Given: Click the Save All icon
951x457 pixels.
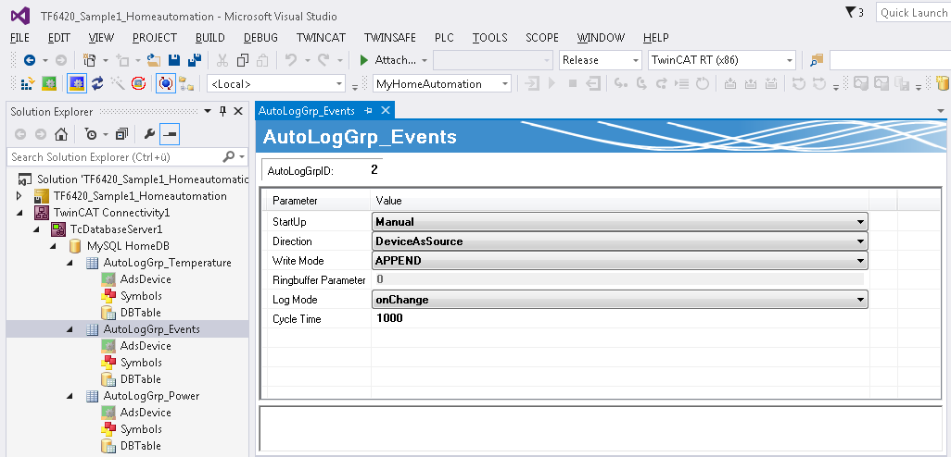Looking at the screenshot, I should tap(195, 60).
